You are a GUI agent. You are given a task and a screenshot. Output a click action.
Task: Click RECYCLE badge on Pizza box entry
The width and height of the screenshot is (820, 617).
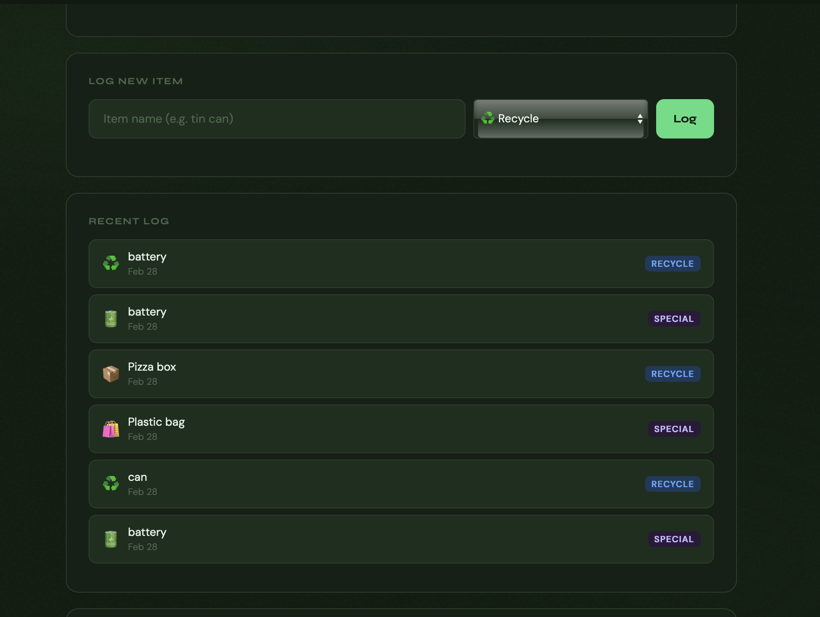tap(672, 374)
